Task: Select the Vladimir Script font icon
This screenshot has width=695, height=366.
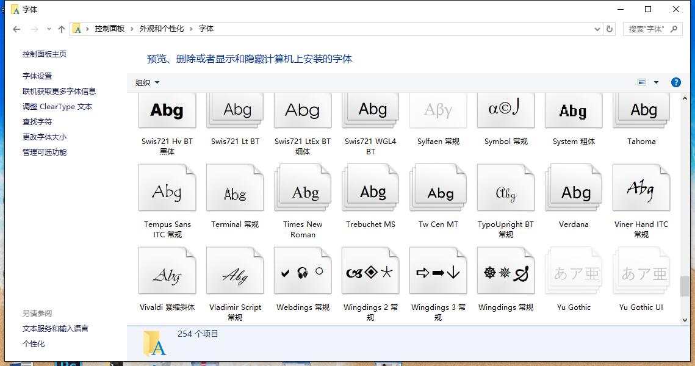Action: 235,271
